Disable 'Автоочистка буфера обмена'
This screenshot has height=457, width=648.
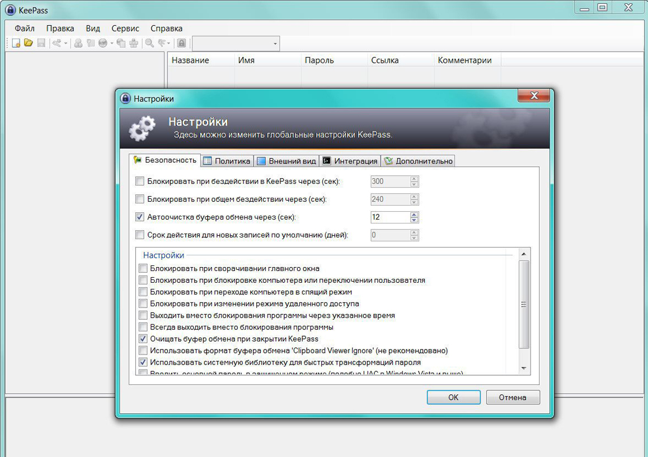tap(139, 217)
